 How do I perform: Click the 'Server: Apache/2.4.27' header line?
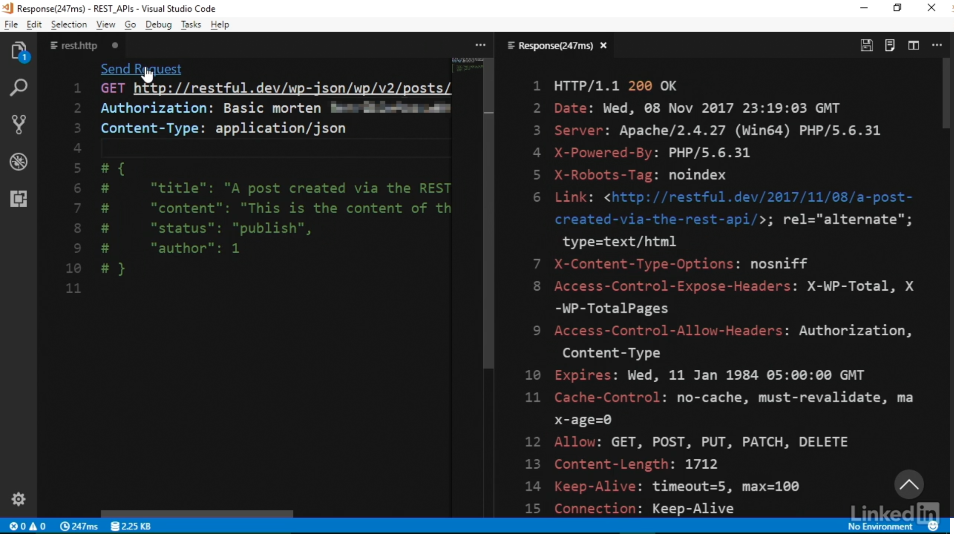pyautogui.click(x=717, y=131)
